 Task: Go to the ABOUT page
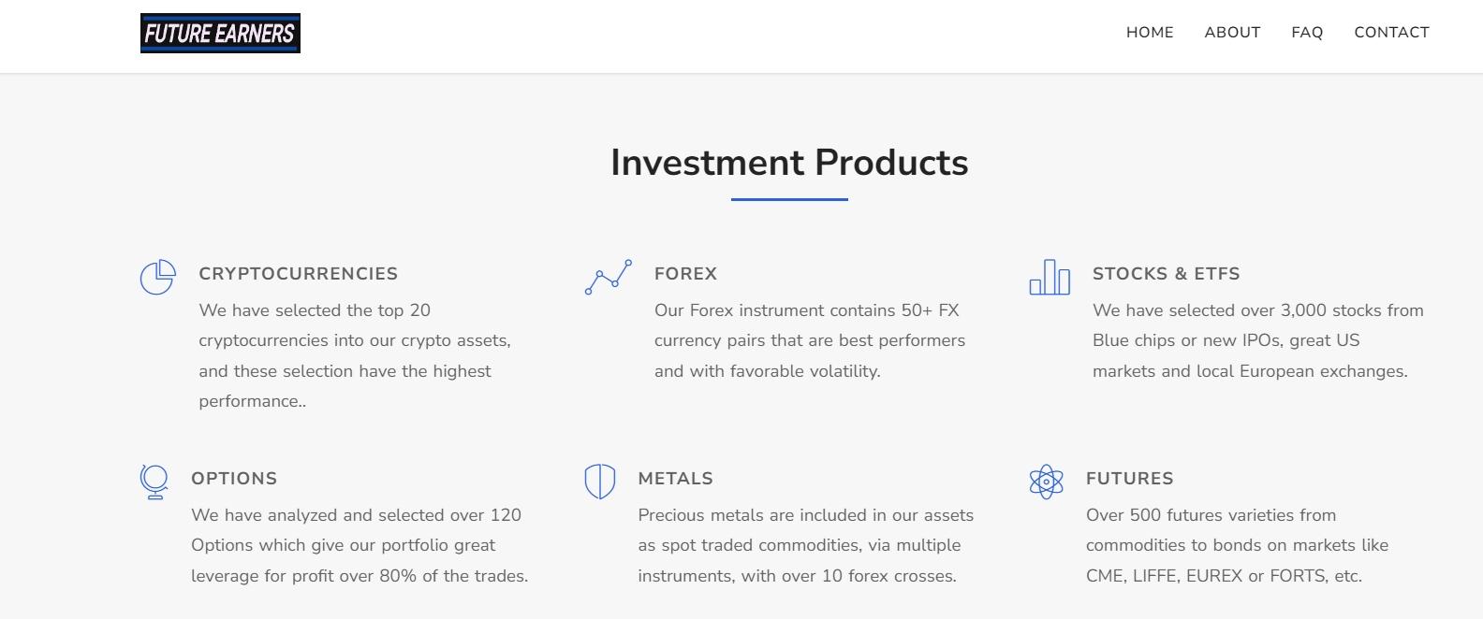(x=1232, y=33)
